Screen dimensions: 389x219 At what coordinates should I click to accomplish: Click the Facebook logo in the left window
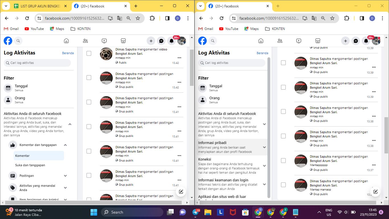[8, 41]
